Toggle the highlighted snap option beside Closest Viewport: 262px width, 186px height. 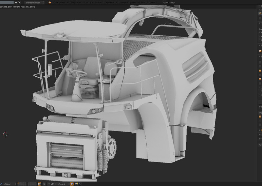tap(72, 184)
